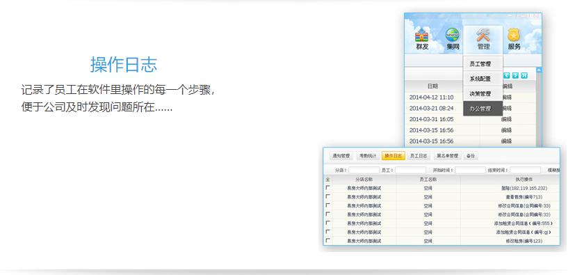Switch to the 备份 tab
Screen dimensions: 575x275
471,156
